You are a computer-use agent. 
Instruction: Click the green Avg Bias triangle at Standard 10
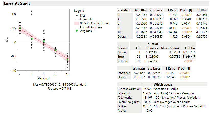click(68, 60)
